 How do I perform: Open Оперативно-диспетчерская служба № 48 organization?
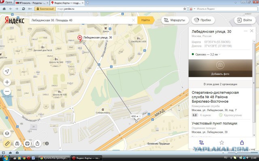215,97
